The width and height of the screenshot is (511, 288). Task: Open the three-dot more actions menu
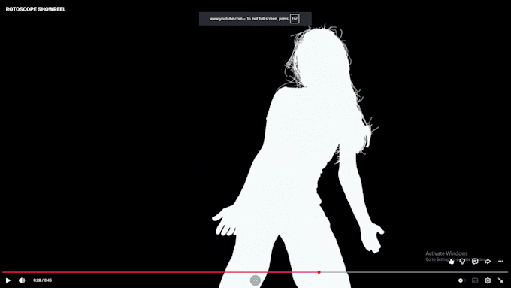coord(500,261)
